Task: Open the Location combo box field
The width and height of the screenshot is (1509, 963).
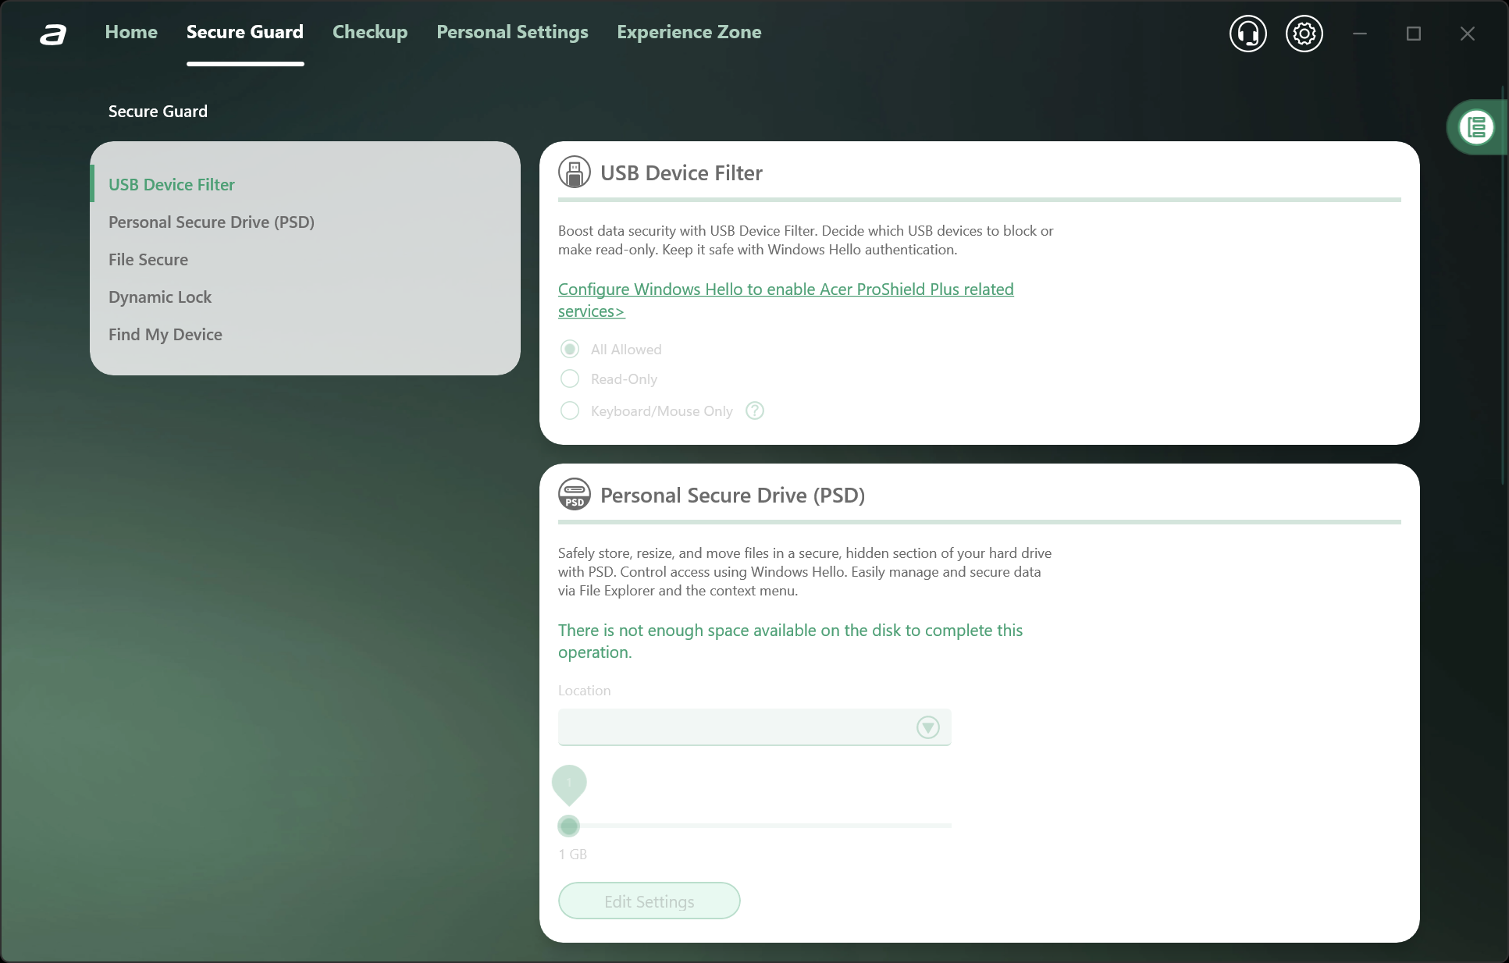Action: [x=734, y=727]
